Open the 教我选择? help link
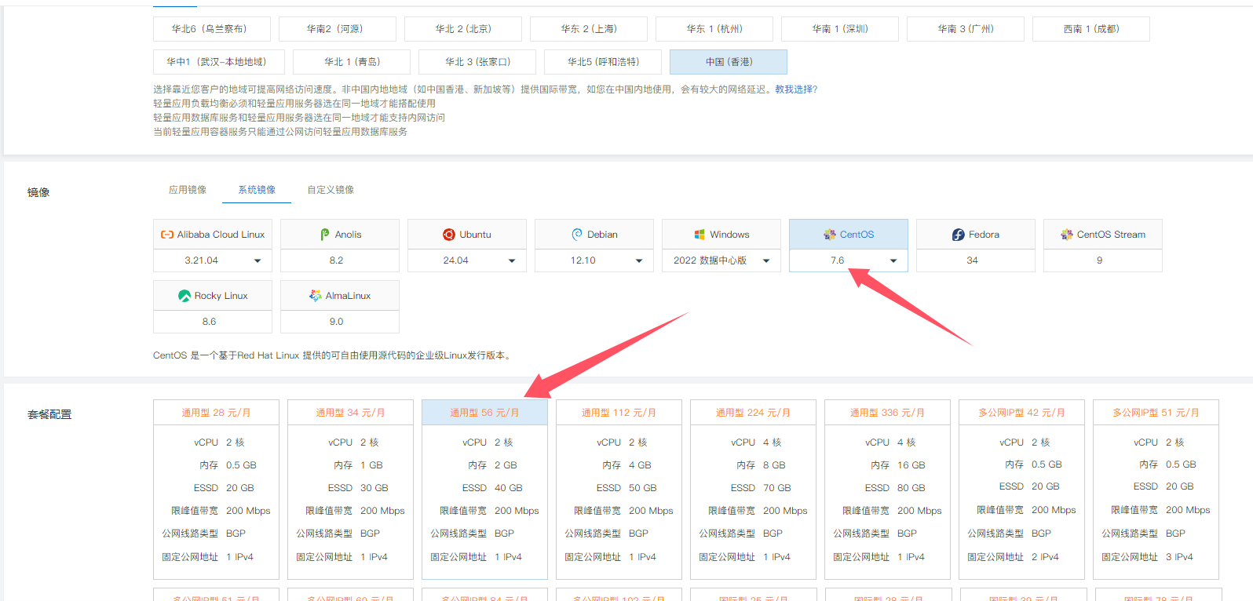The image size is (1253, 601). (796, 89)
